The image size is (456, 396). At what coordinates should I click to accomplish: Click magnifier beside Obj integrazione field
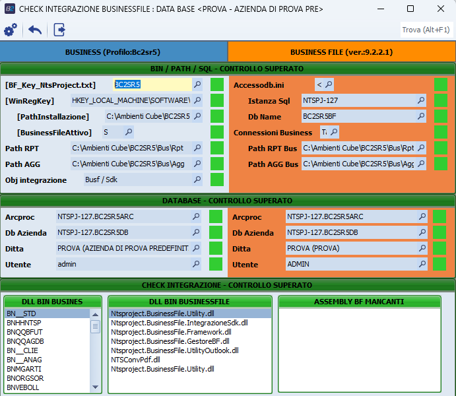click(197, 180)
